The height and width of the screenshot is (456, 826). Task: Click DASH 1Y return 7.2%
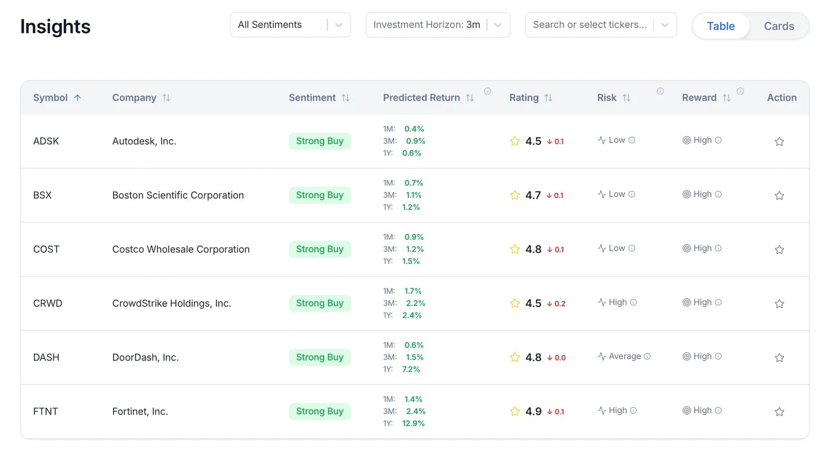point(411,369)
